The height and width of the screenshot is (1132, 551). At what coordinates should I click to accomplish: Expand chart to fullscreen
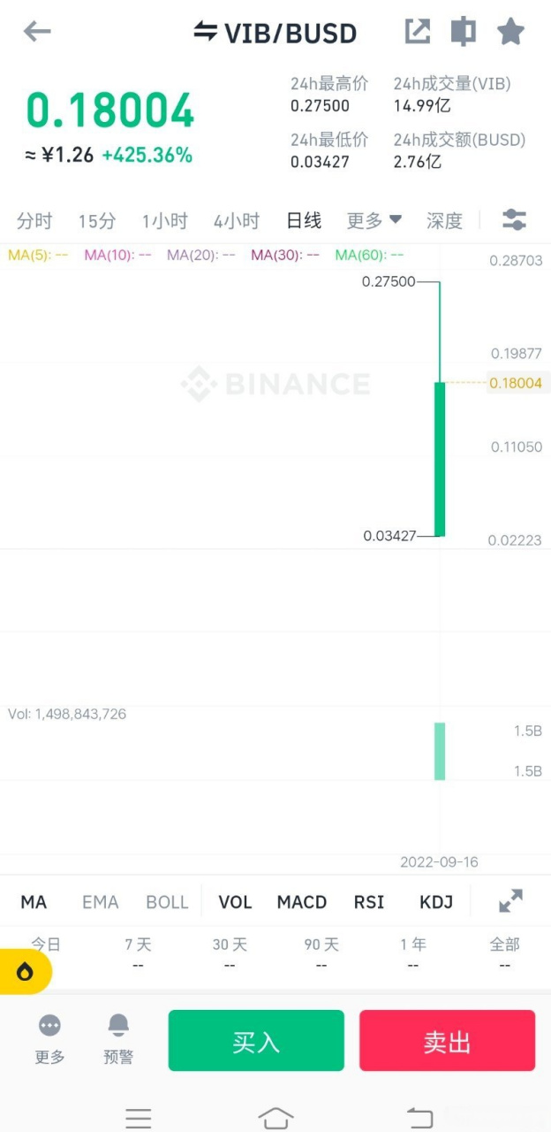[x=510, y=901]
